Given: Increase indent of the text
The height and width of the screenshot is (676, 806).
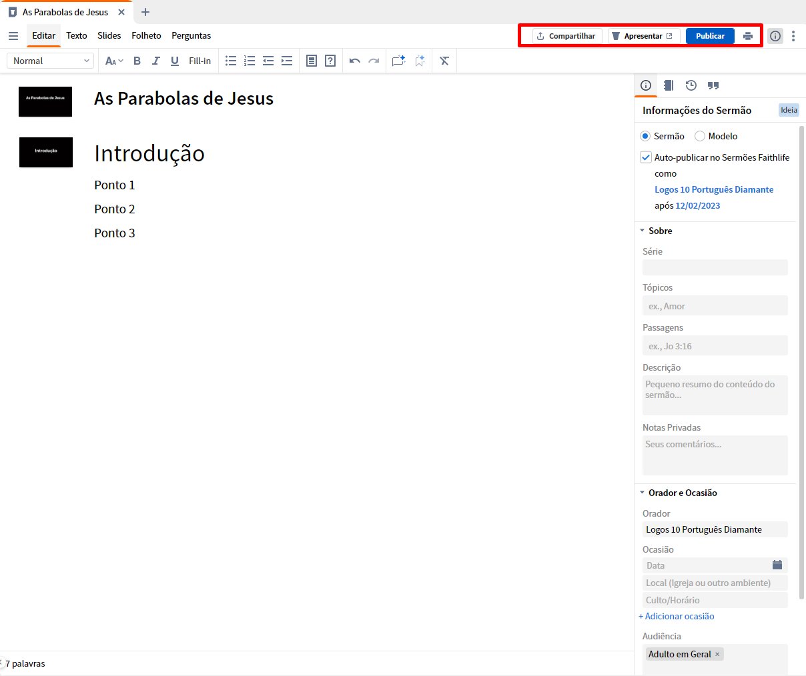Looking at the screenshot, I should (287, 61).
